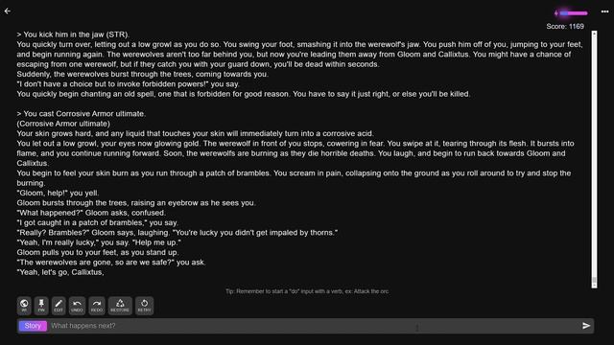Click the scrollbar up arrow at top
614x345 pixels.
click(x=594, y=34)
